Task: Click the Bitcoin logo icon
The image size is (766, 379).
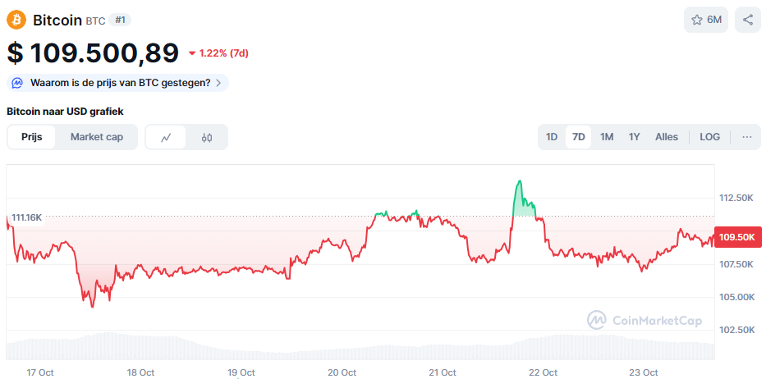Action: point(16,20)
